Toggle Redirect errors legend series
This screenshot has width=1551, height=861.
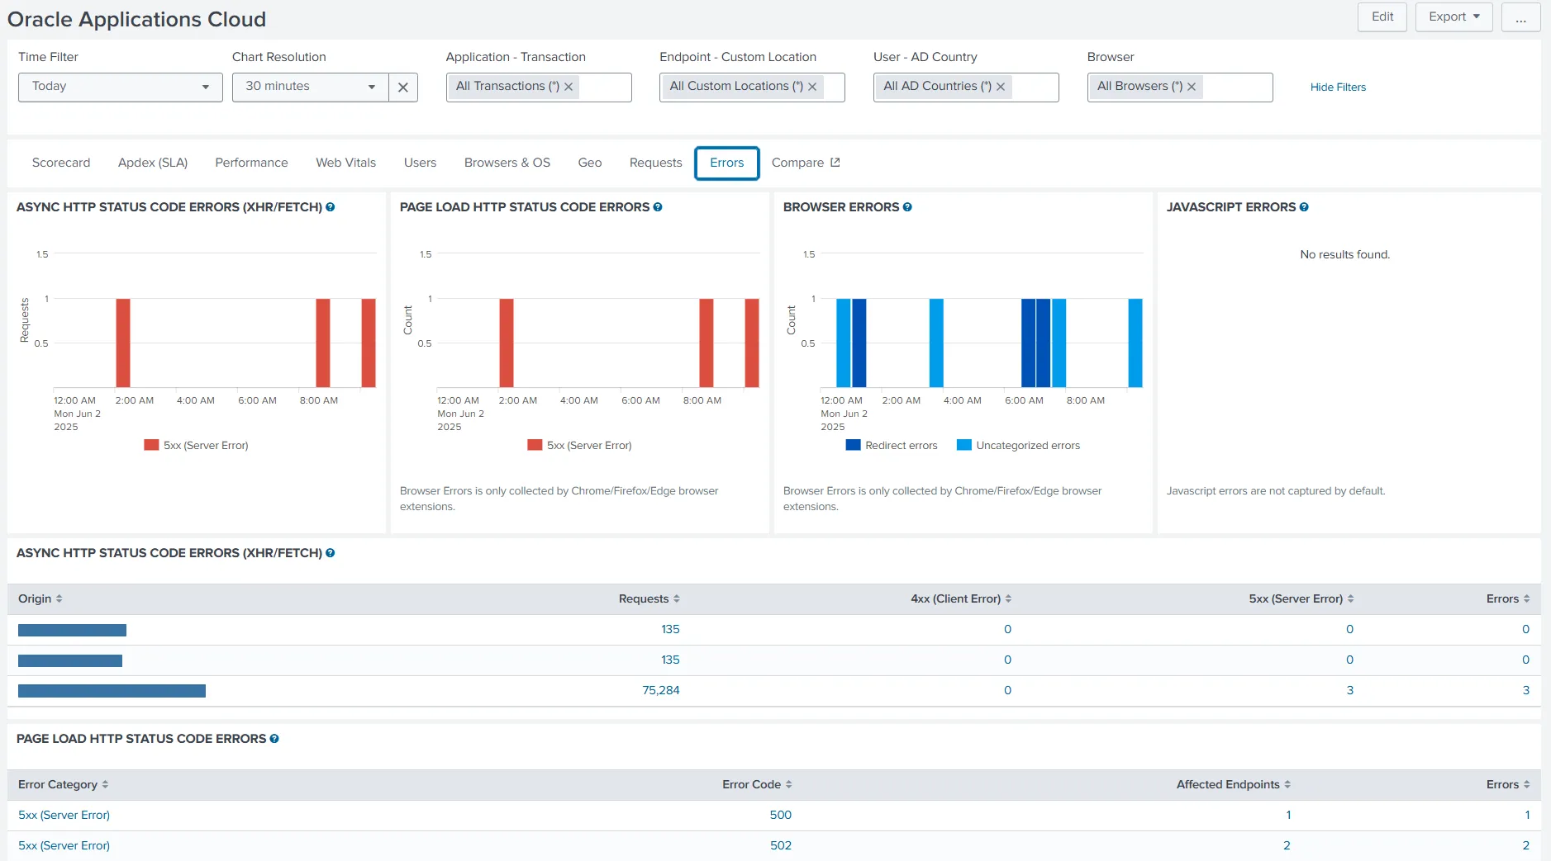tap(892, 446)
